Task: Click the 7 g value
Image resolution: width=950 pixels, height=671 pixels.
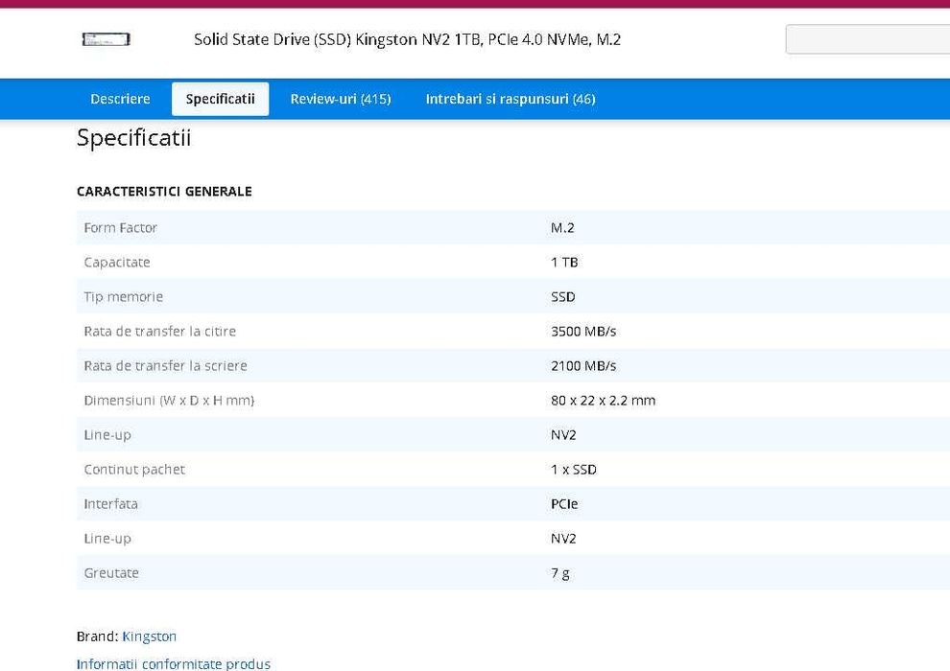Action: click(559, 573)
